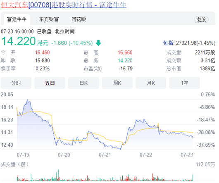
Task: Click the tall green volume bar near 07-20
Action: 58,175
